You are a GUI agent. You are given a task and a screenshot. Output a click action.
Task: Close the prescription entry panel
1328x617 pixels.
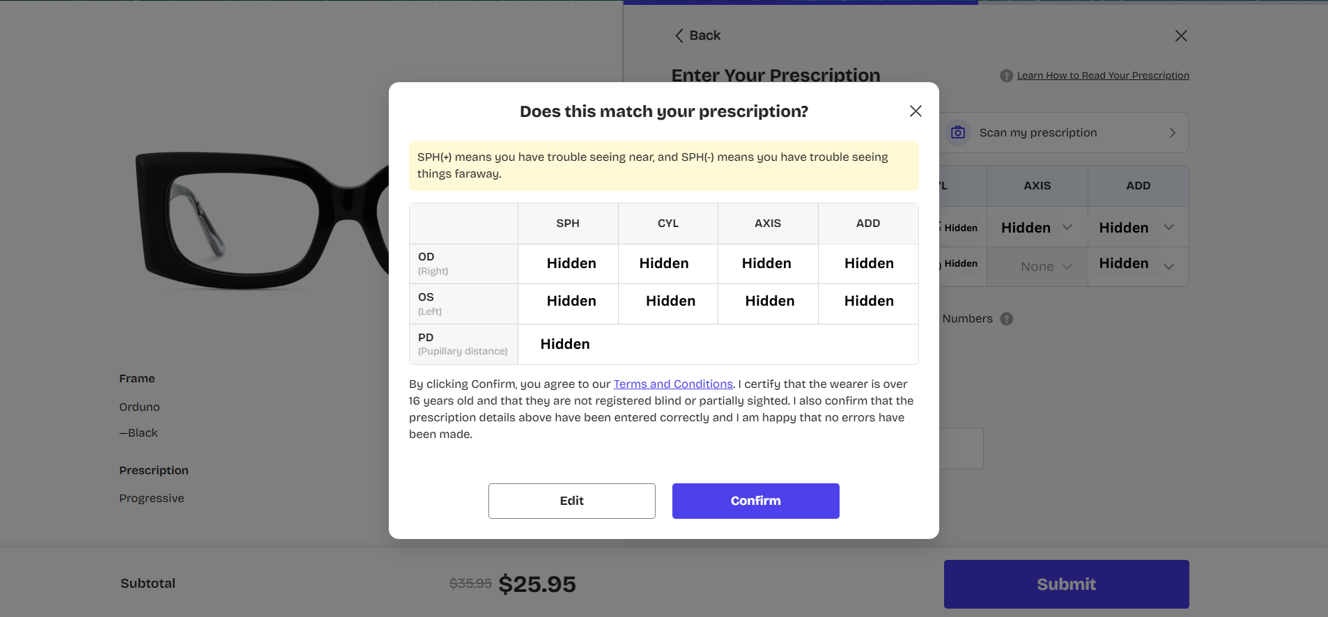click(1181, 36)
